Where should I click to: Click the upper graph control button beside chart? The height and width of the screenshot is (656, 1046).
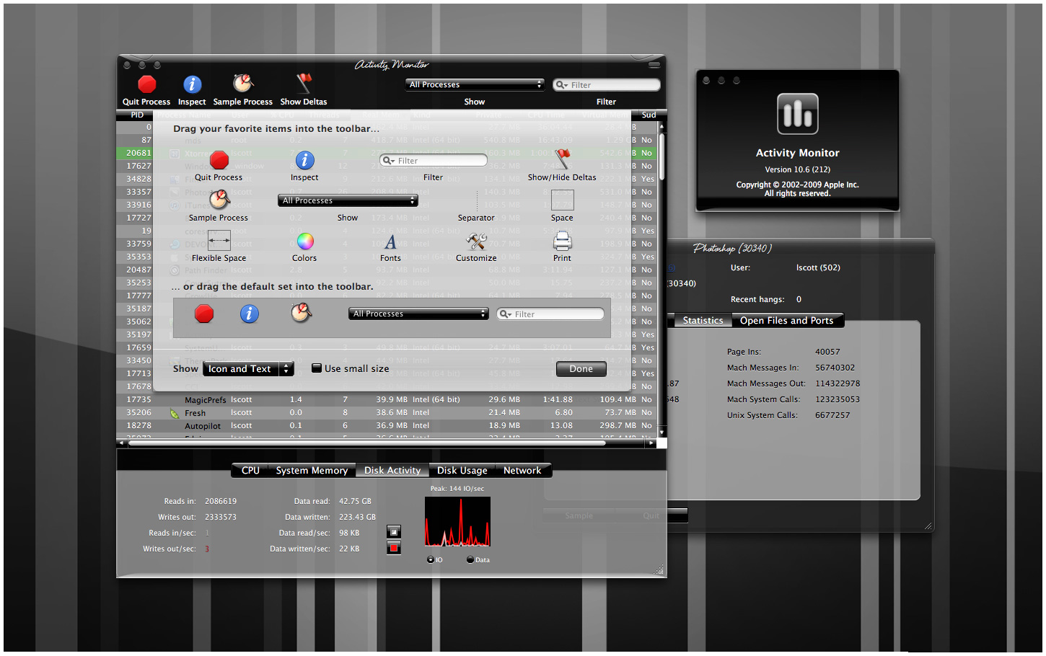[394, 532]
